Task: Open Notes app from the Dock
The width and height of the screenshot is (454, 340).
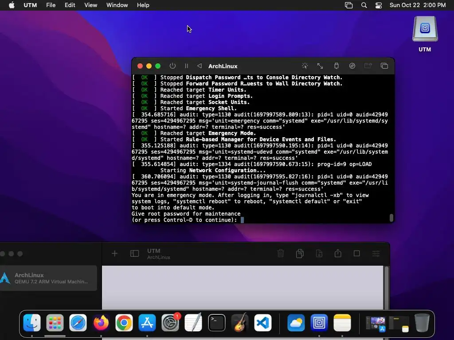Action: coord(342,323)
